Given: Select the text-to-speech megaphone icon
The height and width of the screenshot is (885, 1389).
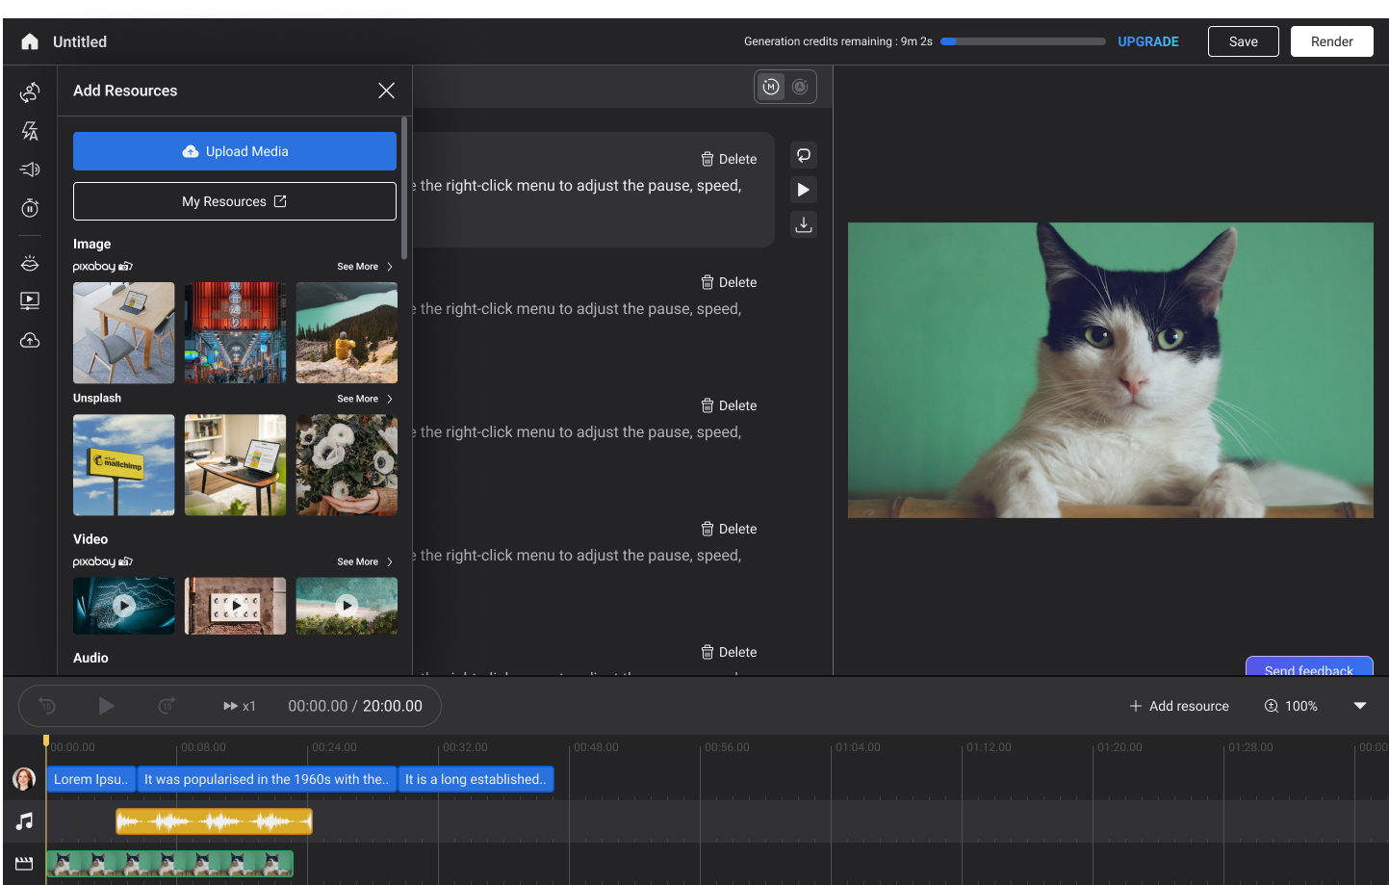Looking at the screenshot, I should pyautogui.click(x=29, y=169).
